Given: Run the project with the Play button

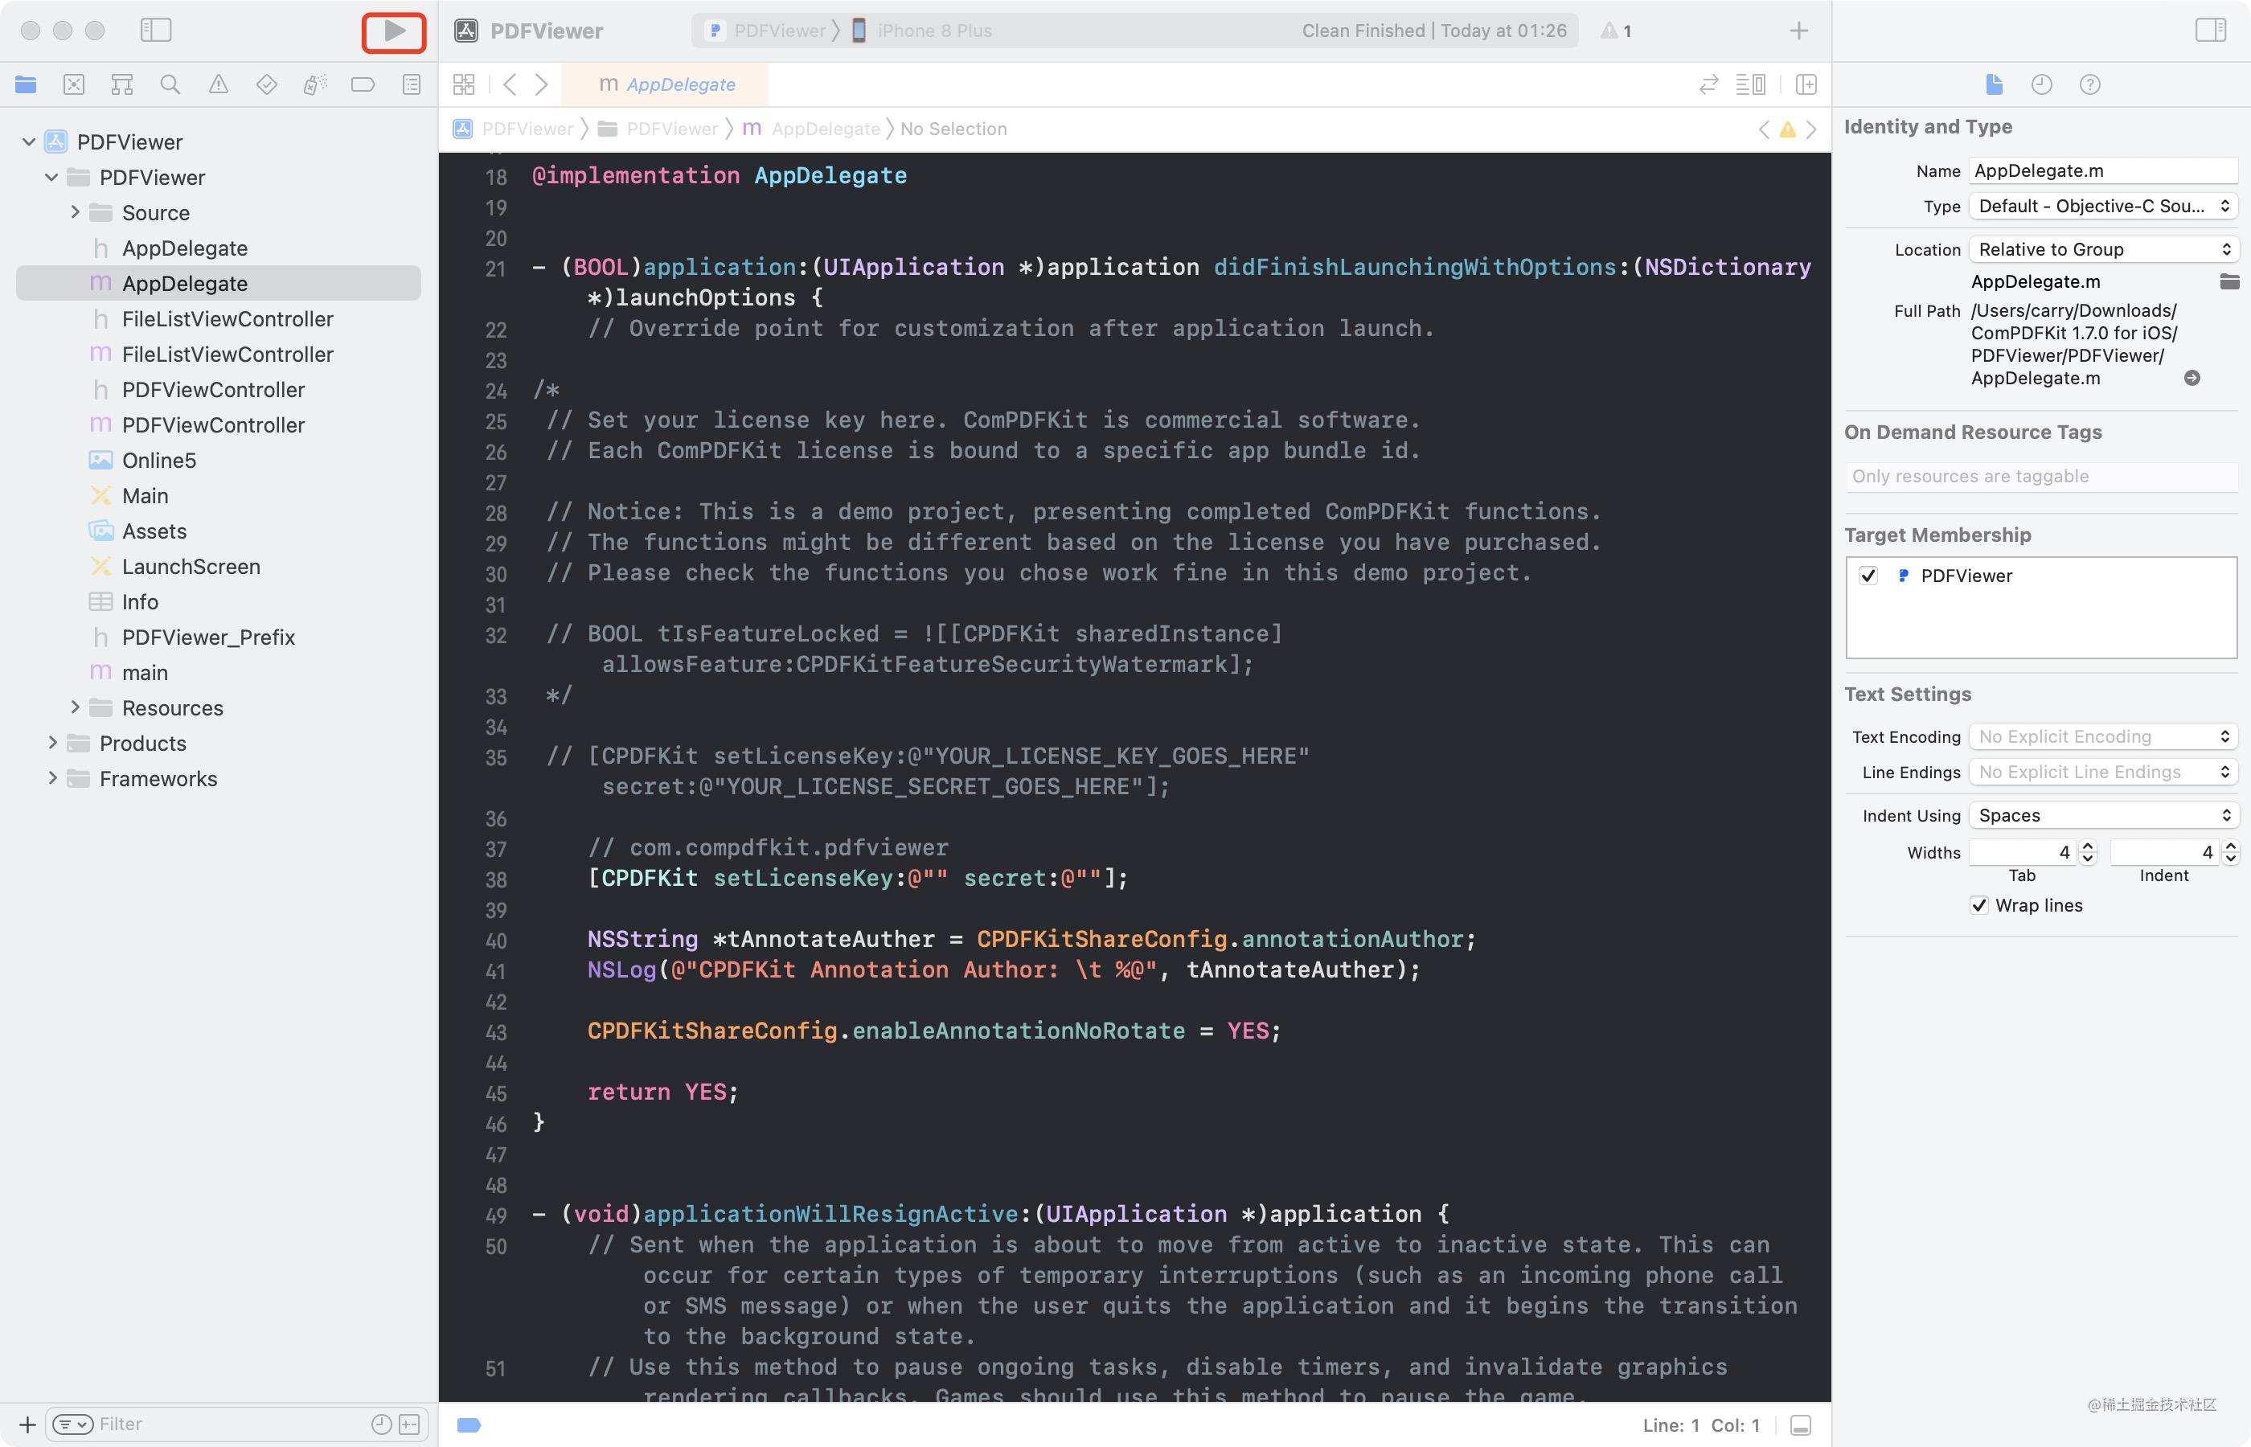Looking at the screenshot, I should [x=395, y=31].
